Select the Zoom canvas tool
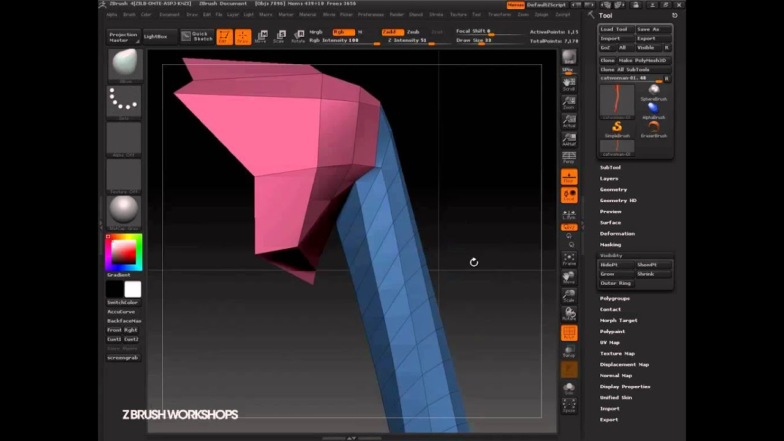Viewport: 784px width, 441px height. coord(569,102)
